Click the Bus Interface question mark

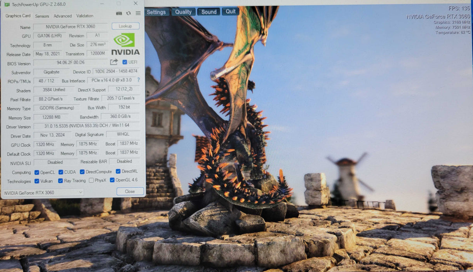coord(138,80)
